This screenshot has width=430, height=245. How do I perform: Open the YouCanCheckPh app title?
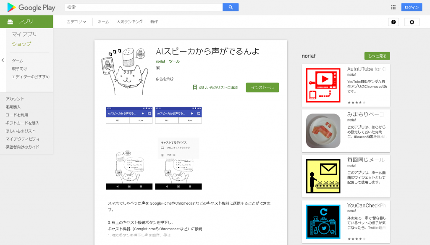click(366, 205)
